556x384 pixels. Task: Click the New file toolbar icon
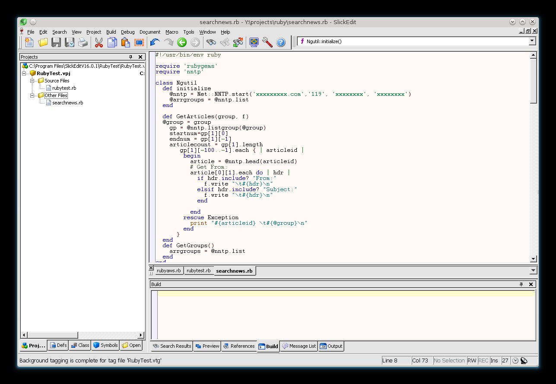click(29, 42)
